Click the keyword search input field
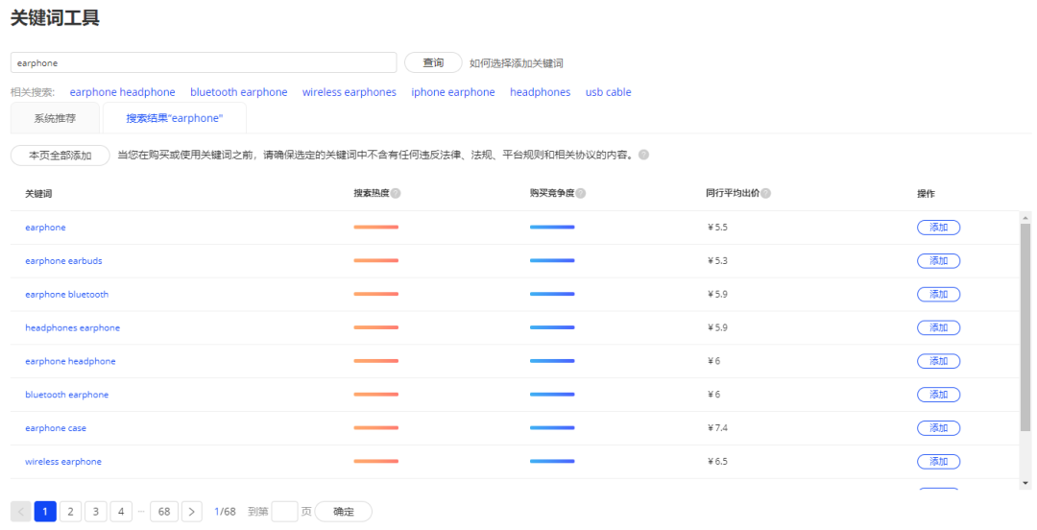Image resolution: width=1037 pixels, height=530 pixels. pos(204,62)
